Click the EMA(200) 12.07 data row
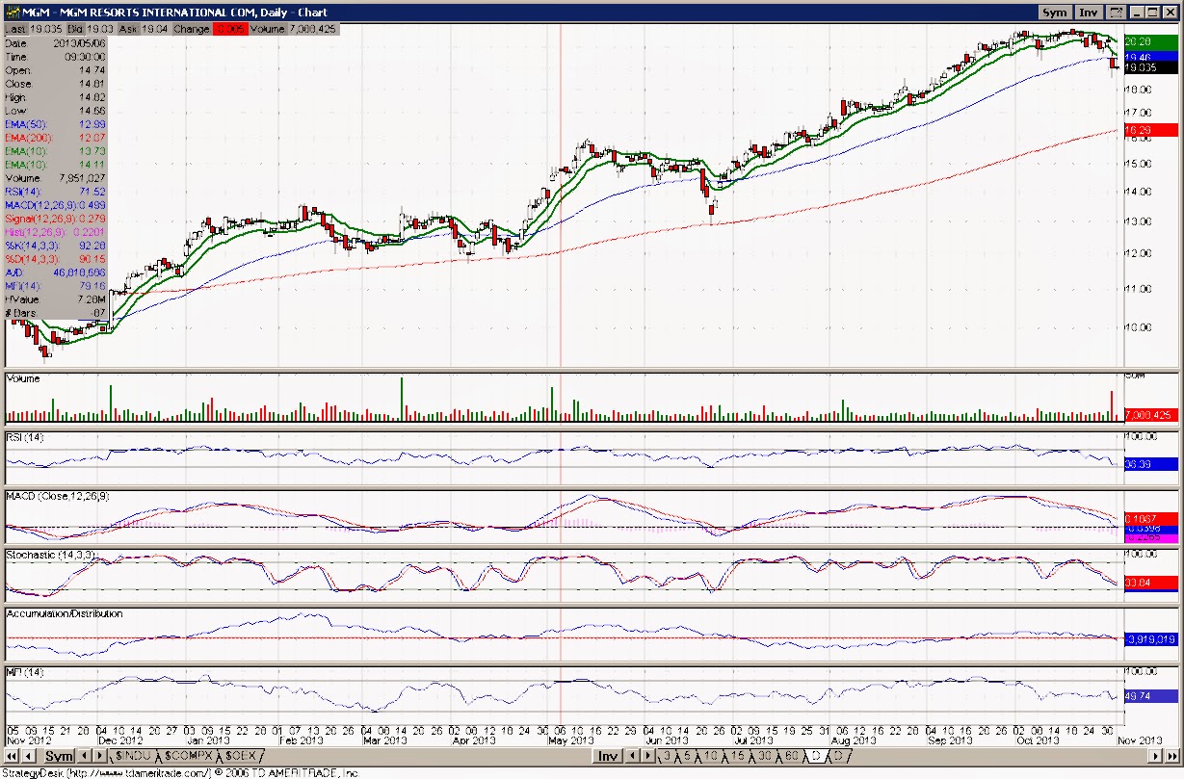This screenshot has width=1184, height=779. (x=55, y=139)
